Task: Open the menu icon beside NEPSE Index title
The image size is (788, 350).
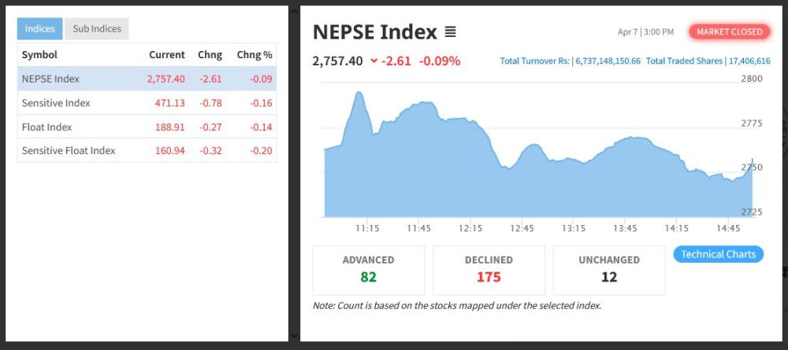Action: click(x=450, y=32)
